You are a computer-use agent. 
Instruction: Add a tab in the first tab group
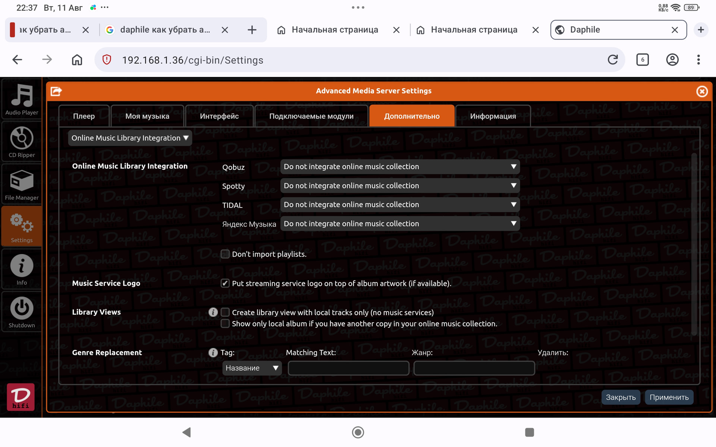pos(252,30)
